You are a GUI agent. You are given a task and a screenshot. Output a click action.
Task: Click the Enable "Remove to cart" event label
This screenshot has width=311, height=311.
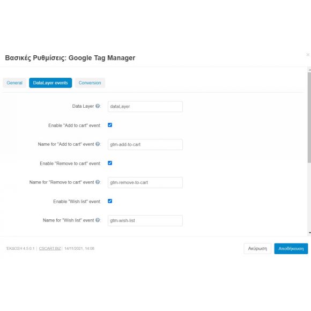[x=70, y=164]
